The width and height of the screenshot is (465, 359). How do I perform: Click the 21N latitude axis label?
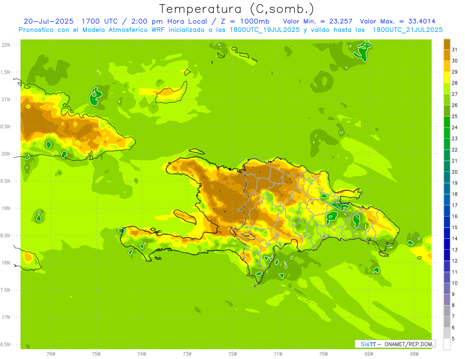[x=6, y=100]
